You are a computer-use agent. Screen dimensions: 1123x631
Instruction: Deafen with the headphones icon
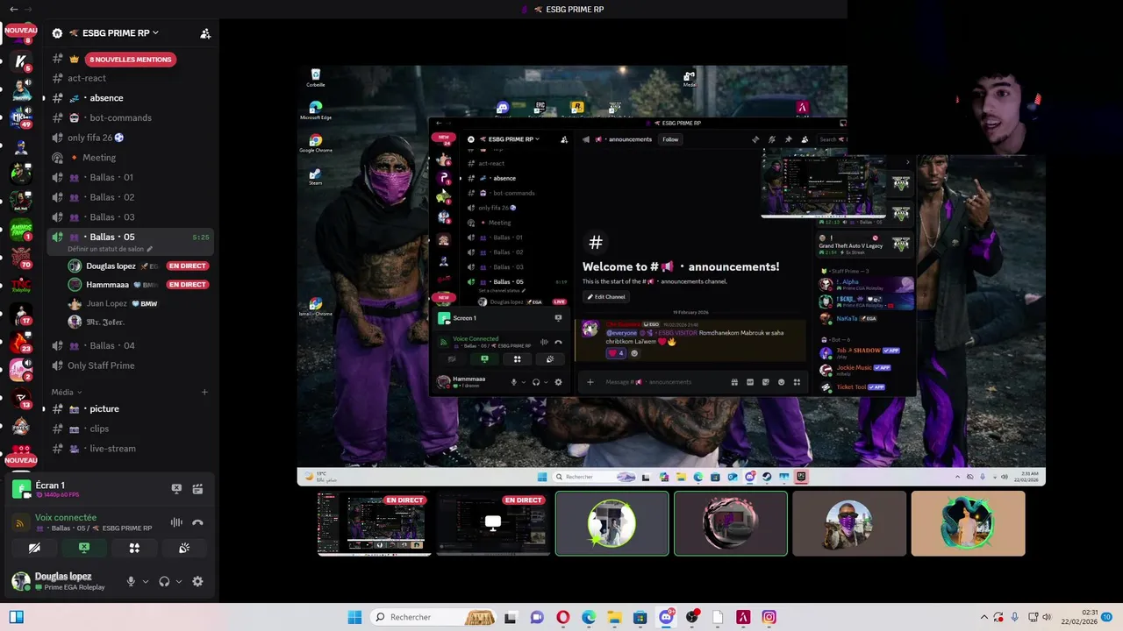click(x=164, y=581)
